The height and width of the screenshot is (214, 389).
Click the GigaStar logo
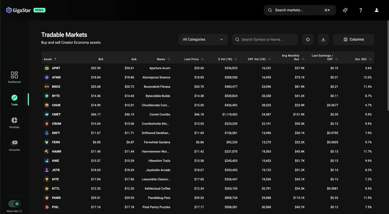[18, 10]
